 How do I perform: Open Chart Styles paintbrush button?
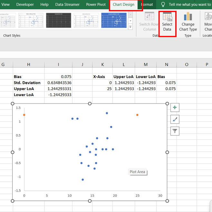175,119
